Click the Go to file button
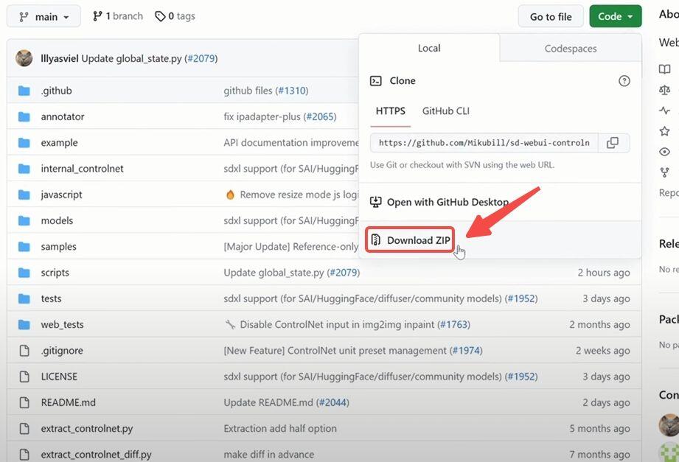 (551, 16)
